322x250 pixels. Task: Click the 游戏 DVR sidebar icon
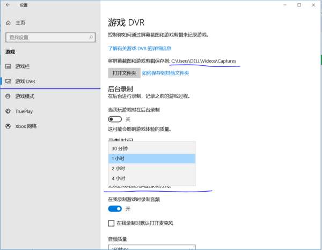pyautogui.click(x=8, y=81)
